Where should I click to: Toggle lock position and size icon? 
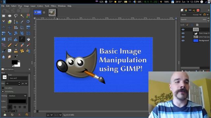click(x=192, y=25)
